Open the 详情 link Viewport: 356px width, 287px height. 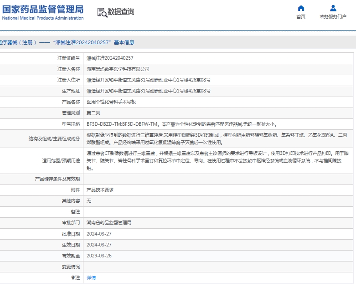91,278
